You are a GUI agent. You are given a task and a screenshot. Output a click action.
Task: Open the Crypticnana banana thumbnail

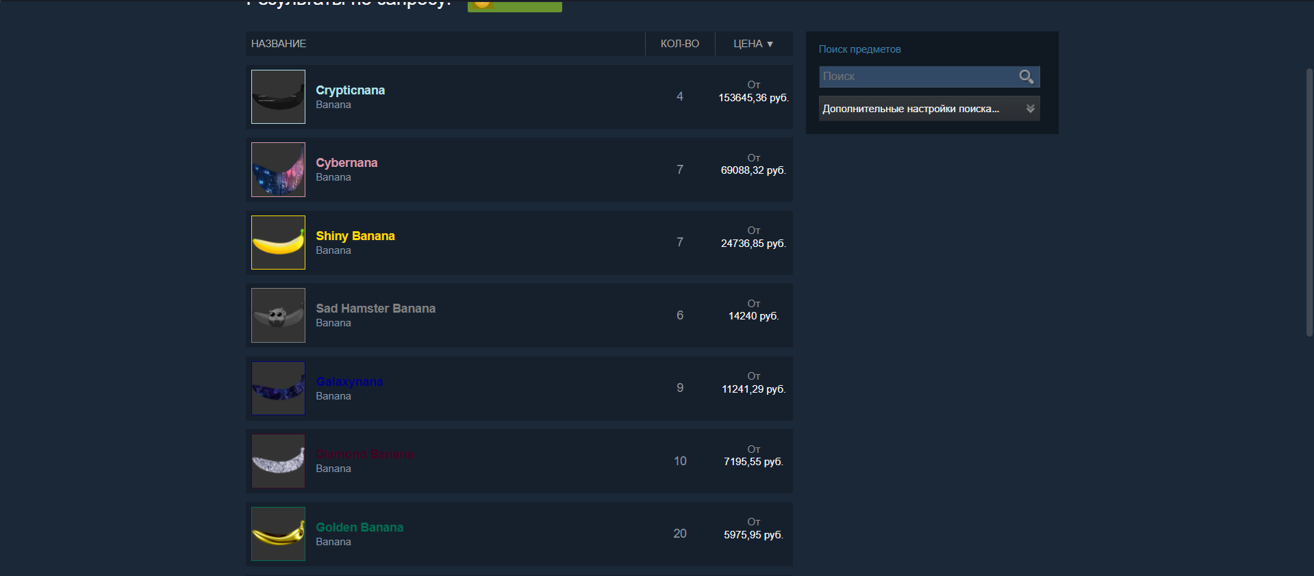[278, 96]
